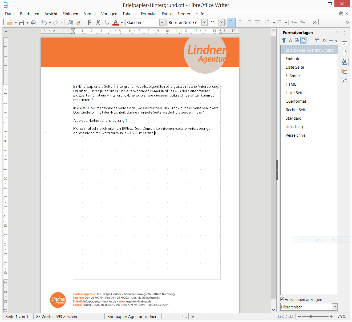Show paragraph styles in Formatvorlagen
Image resolution: width=352 pixels, height=322 pixels.
(284, 40)
